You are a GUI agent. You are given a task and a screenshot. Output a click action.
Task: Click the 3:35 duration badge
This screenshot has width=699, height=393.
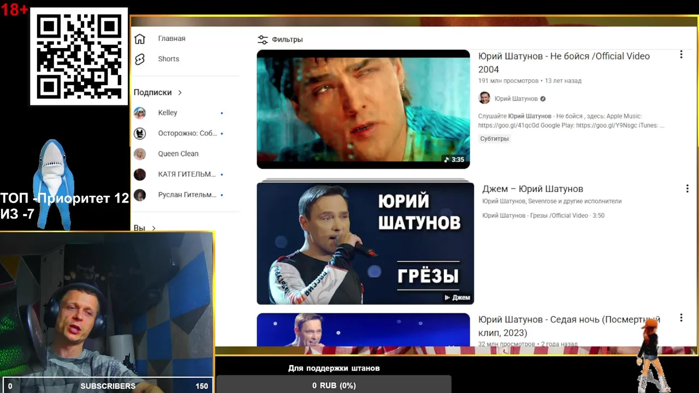point(454,159)
